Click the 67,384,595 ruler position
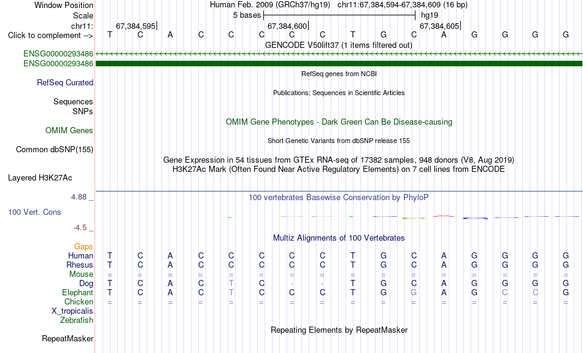The width and height of the screenshot is (583, 353). pos(136,26)
